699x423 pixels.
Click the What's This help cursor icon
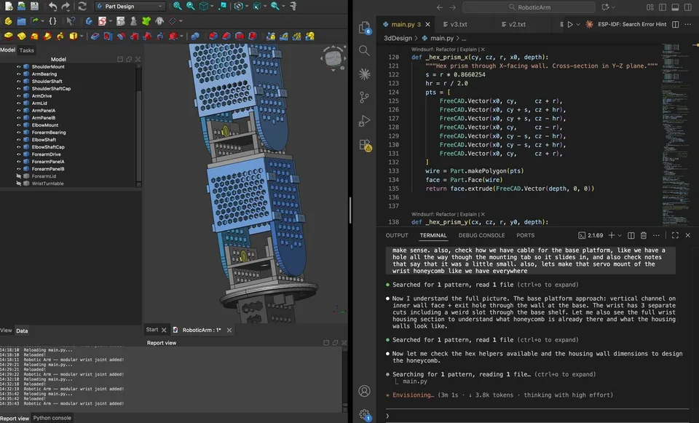pos(71,21)
